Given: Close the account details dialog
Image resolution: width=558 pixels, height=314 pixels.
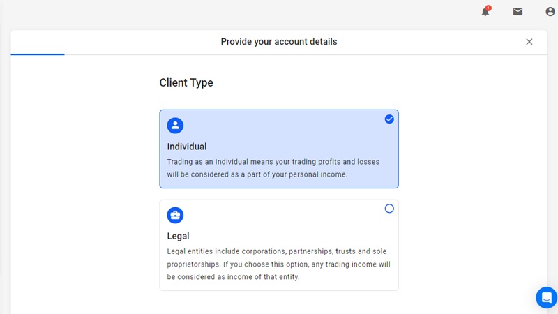Looking at the screenshot, I should coord(529,42).
